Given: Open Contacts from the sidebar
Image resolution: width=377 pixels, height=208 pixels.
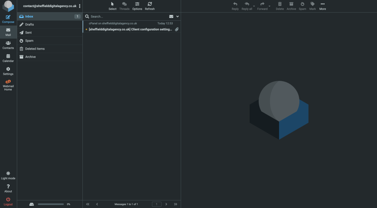Looking at the screenshot, I should [8, 45].
